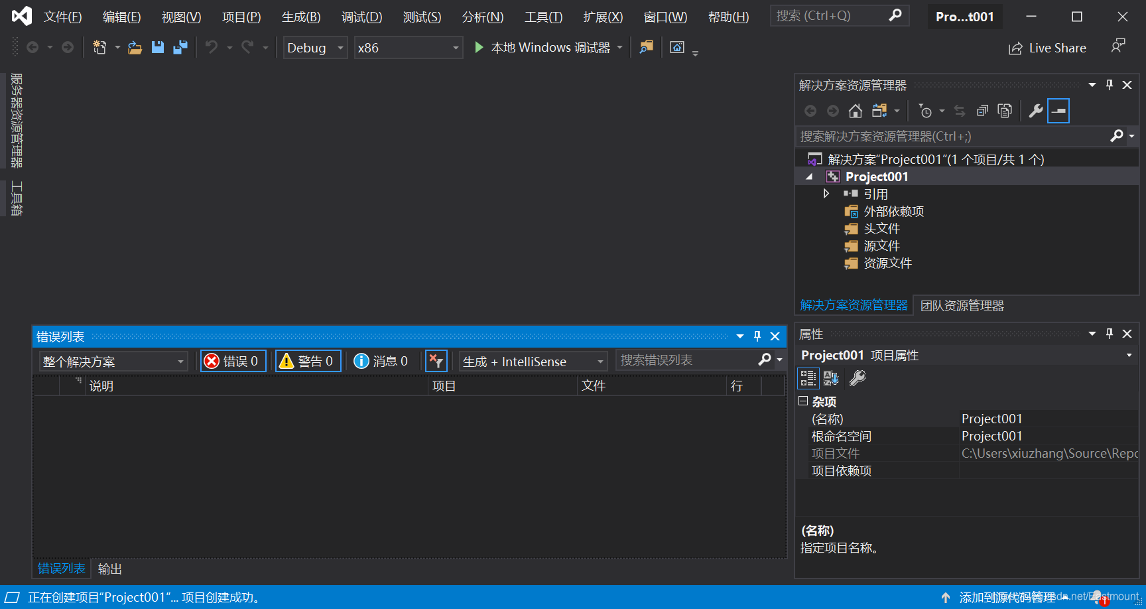This screenshot has height=609, width=1146.
Task: Click the Save All icon
Action: (180, 47)
